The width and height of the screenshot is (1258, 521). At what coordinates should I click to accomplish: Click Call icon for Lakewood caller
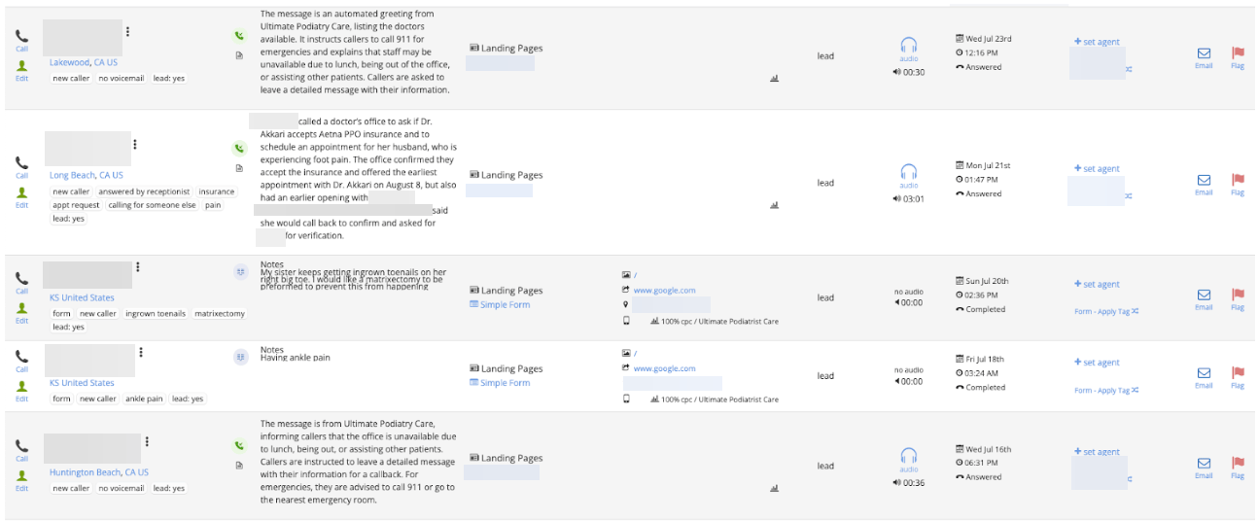(21, 37)
